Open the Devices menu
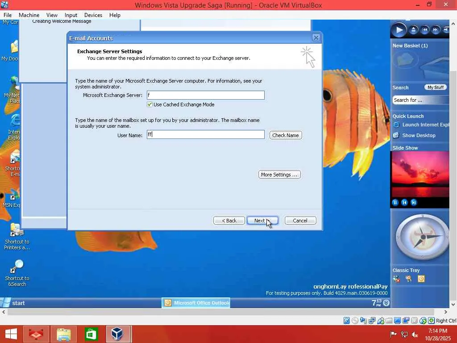Screen dimensions: 457x343 (93, 15)
